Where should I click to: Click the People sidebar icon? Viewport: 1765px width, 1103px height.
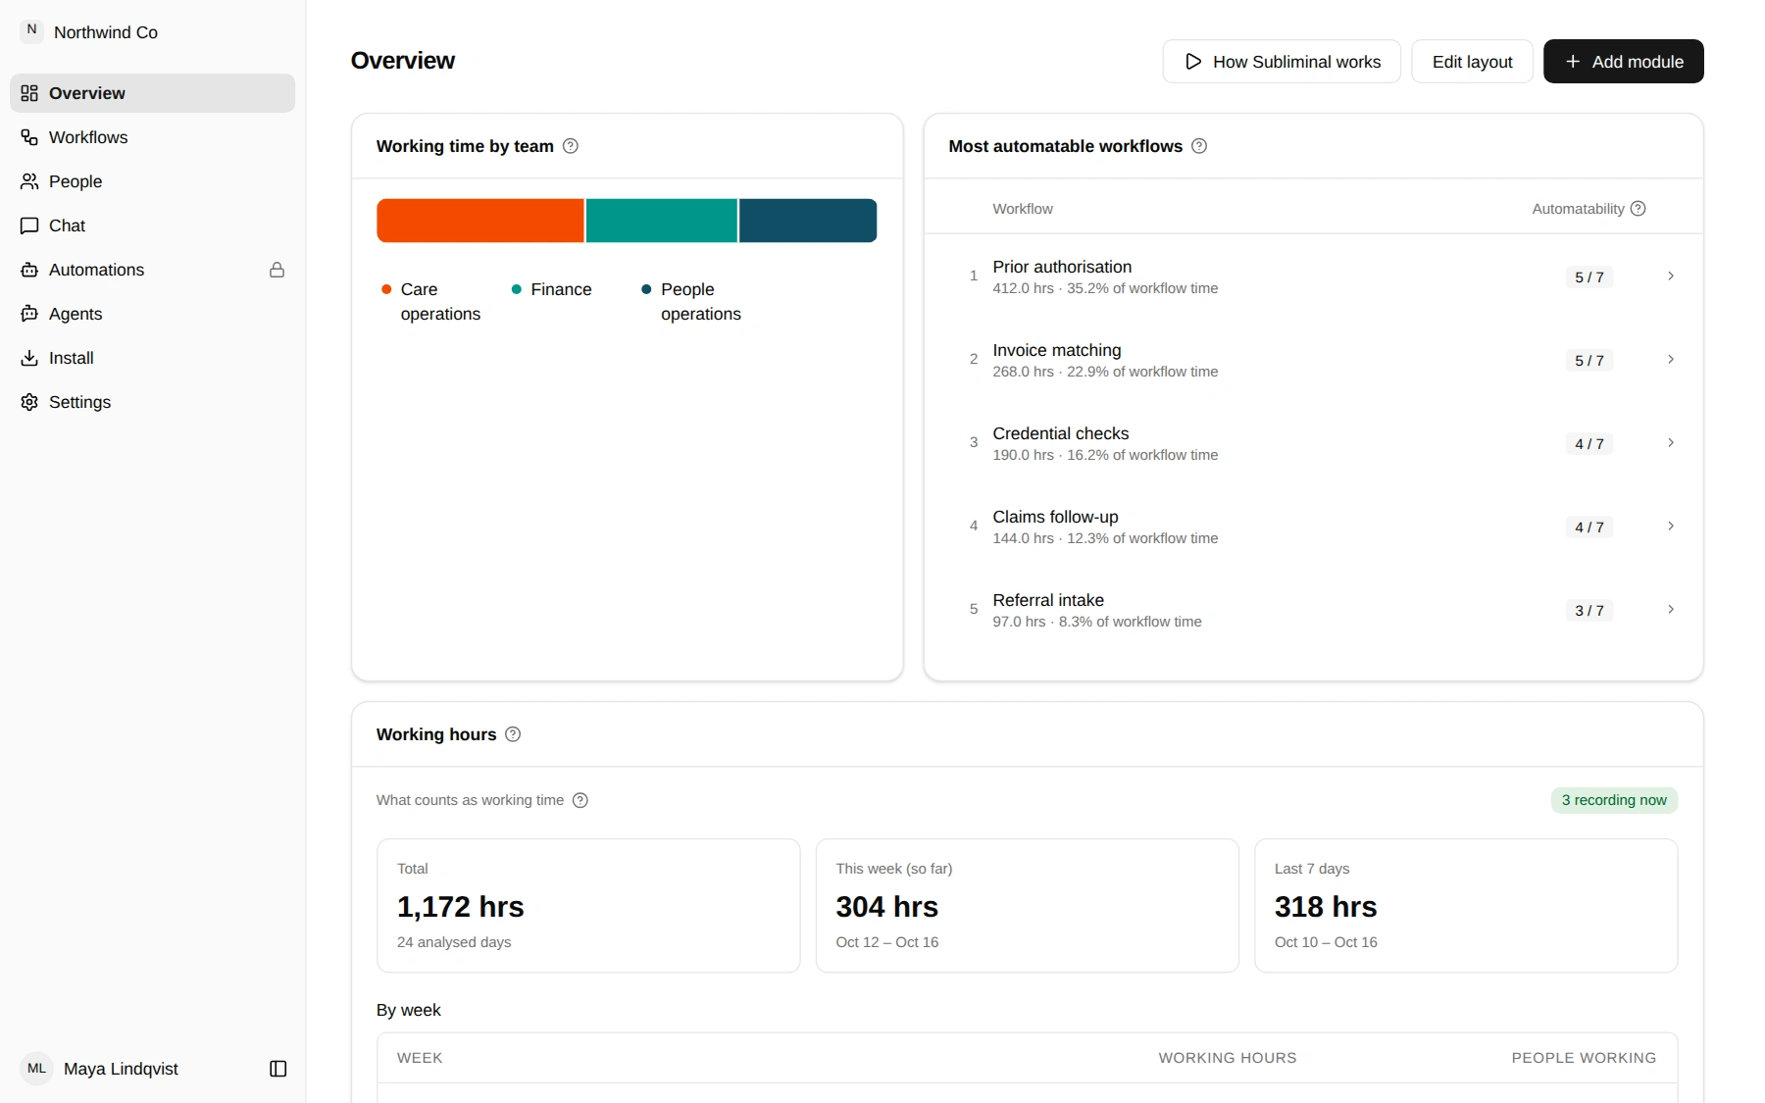29,181
